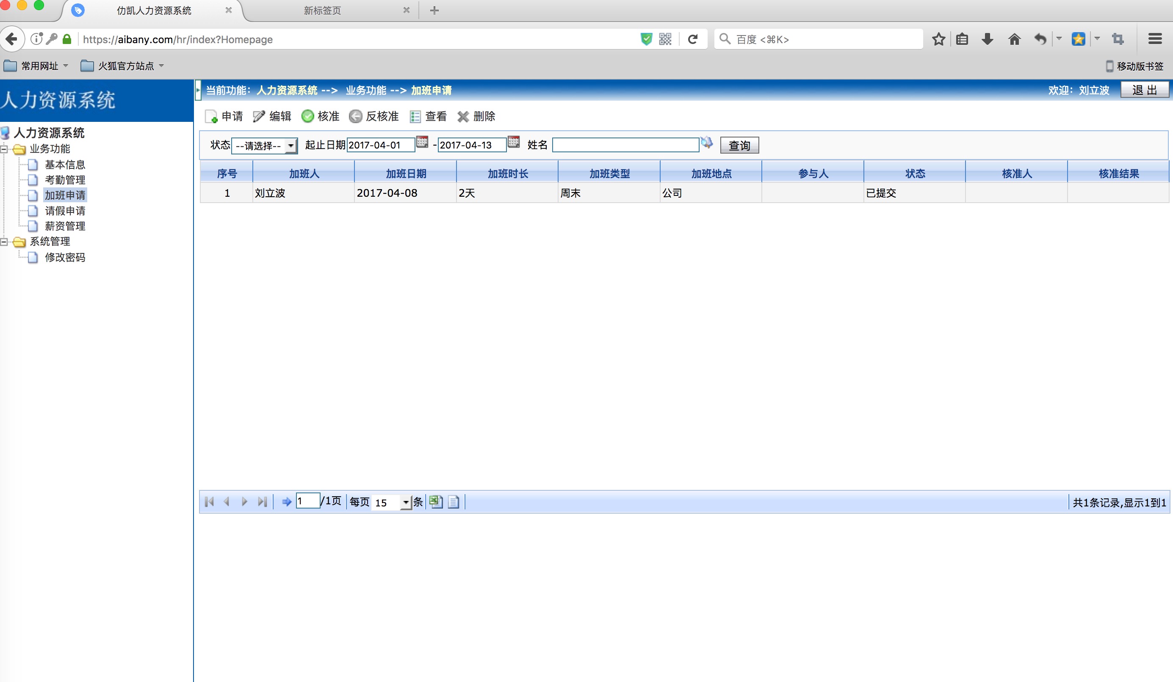Switch to the 新标签页 browser tab
This screenshot has height=682, width=1173.
click(323, 10)
